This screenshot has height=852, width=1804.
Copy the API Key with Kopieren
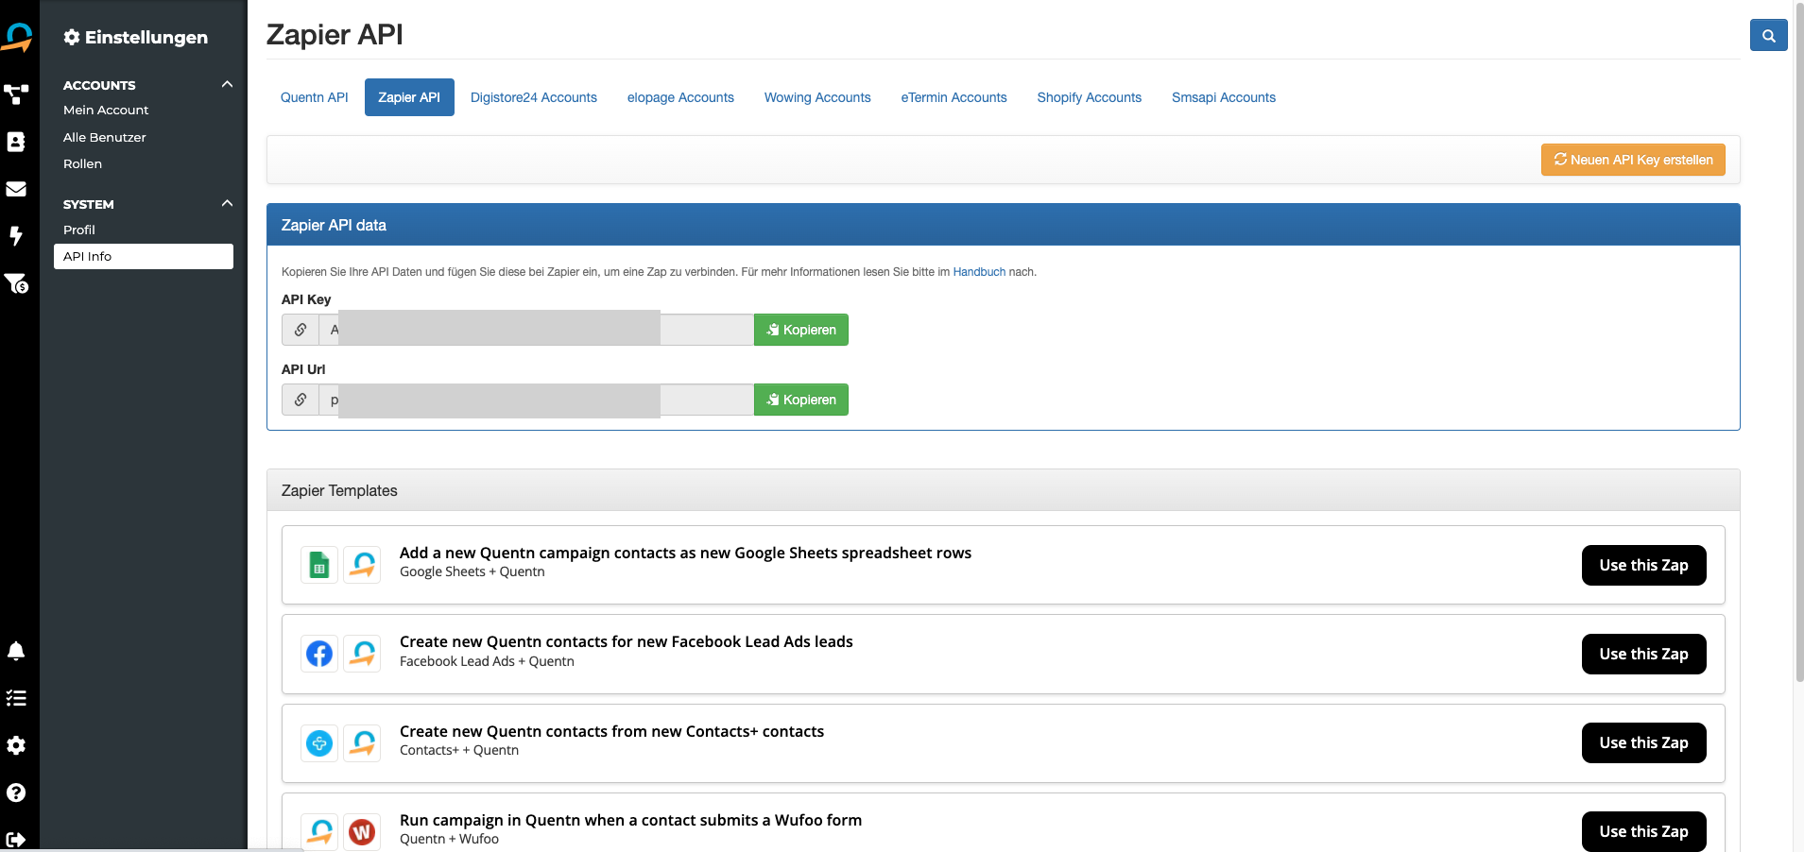pos(800,330)
